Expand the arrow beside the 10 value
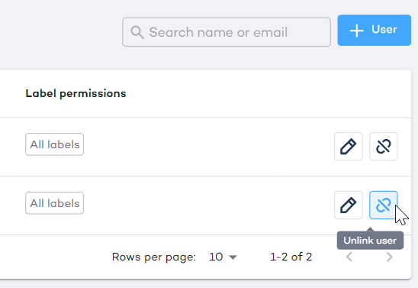 (233, 257)
